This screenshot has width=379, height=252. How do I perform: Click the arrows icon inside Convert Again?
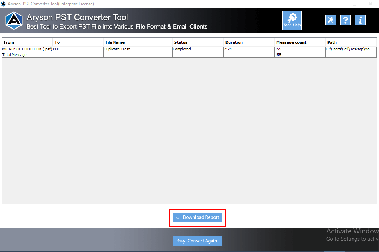181,241
